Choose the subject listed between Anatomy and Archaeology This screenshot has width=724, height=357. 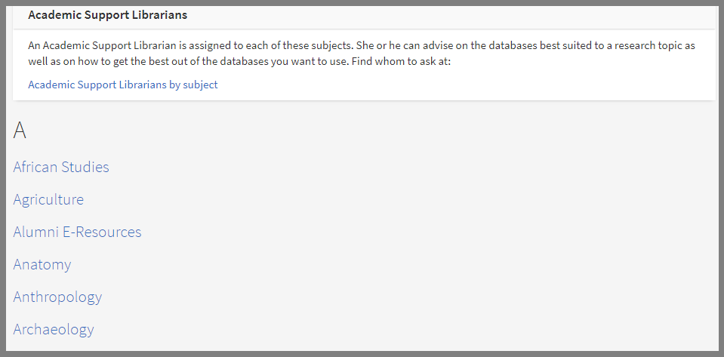click(57, 297)
